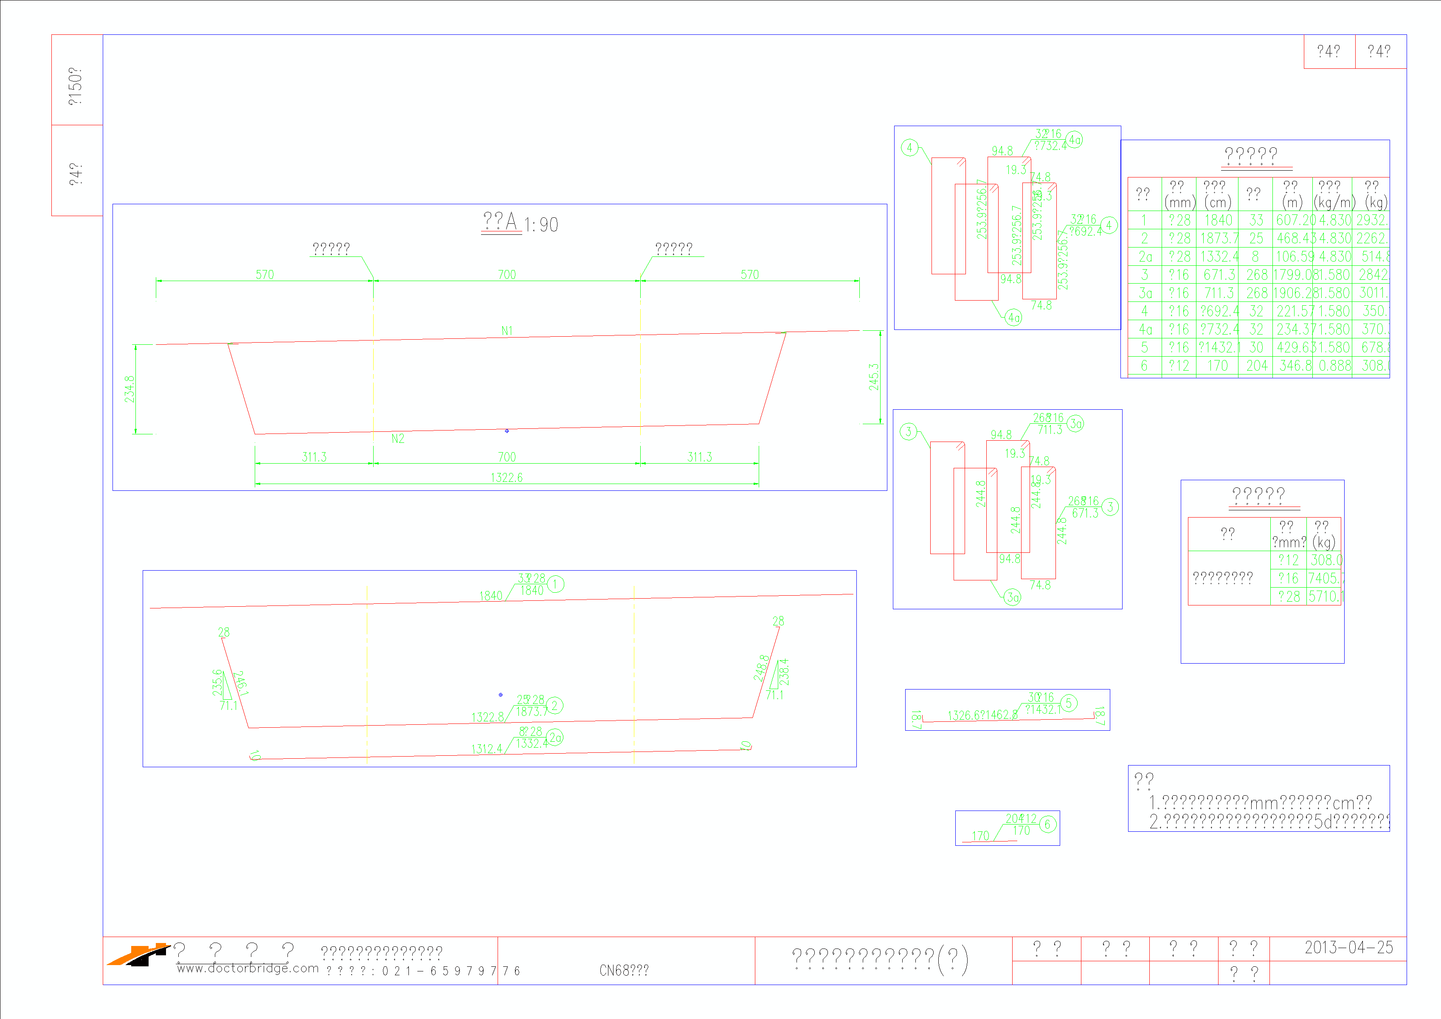Click table cell 234.37 in row 4a
This screenshot has height=1019, width=1441.
(1296, 329)
